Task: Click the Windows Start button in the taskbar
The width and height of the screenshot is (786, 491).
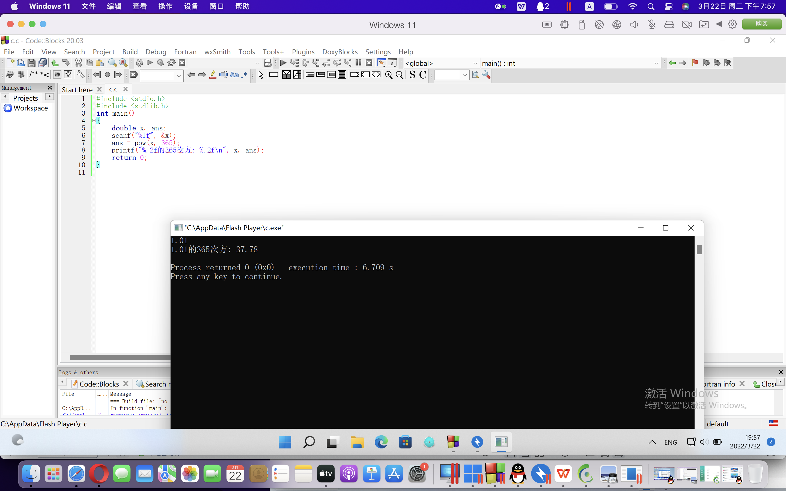Action: coord(285,442)
